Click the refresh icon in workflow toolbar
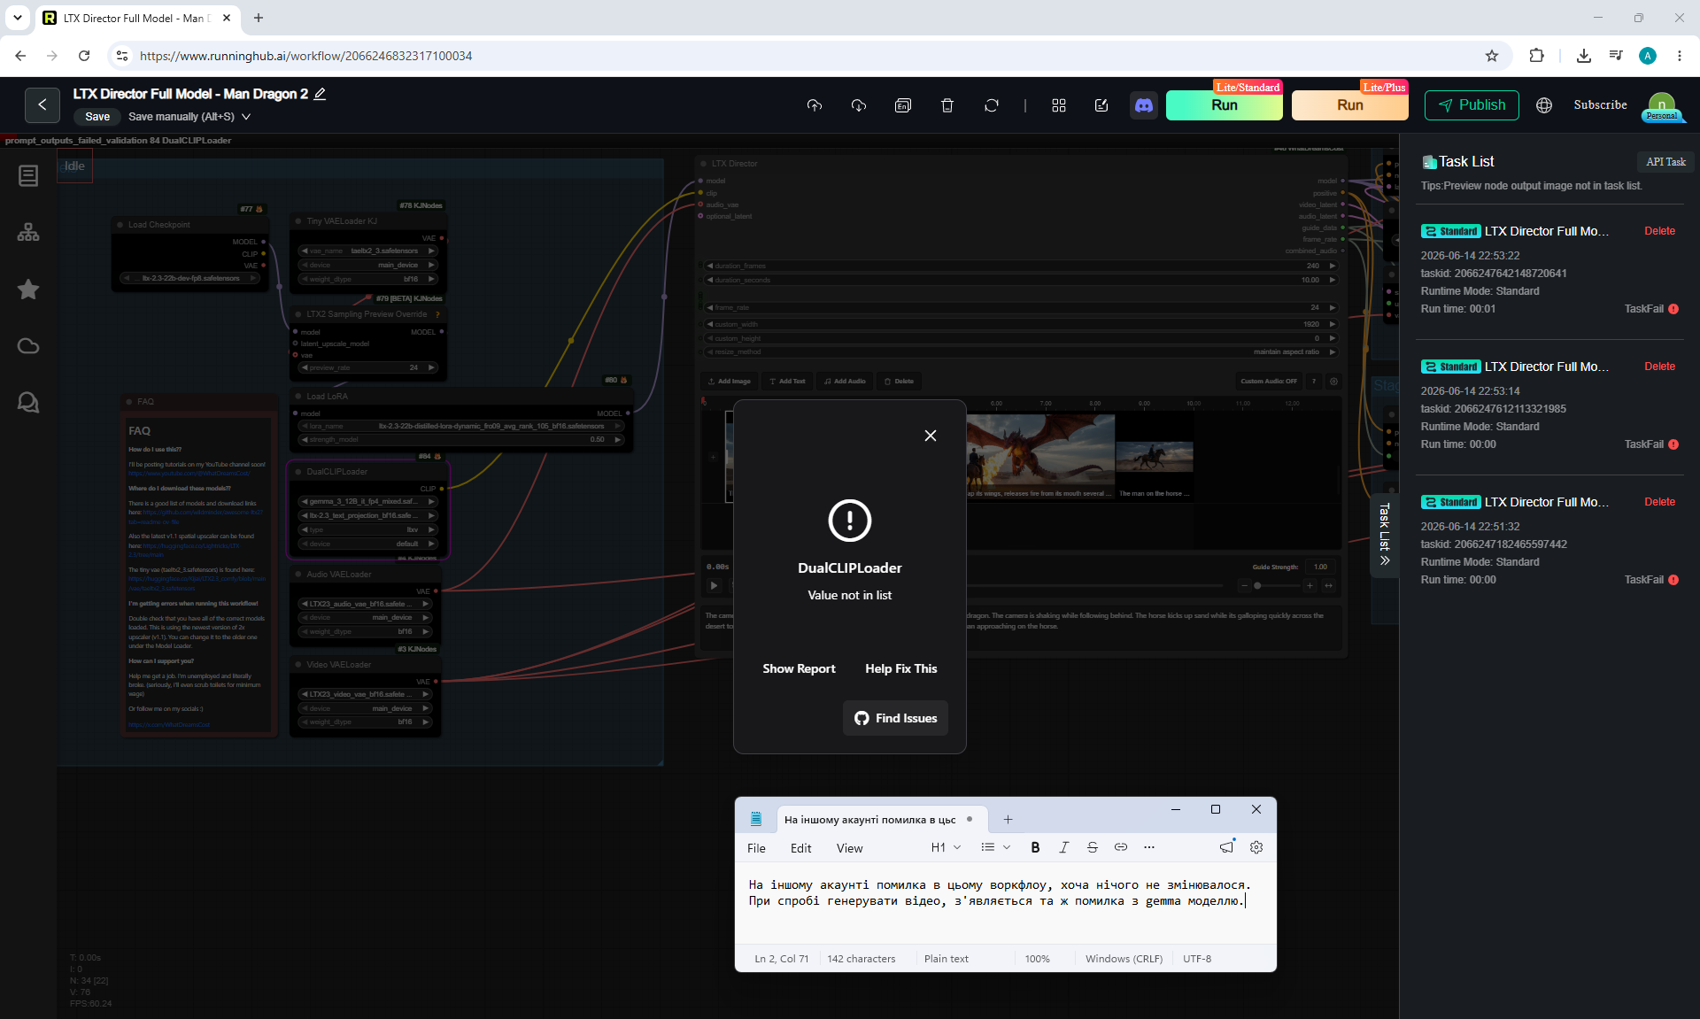 coord(992,105)
